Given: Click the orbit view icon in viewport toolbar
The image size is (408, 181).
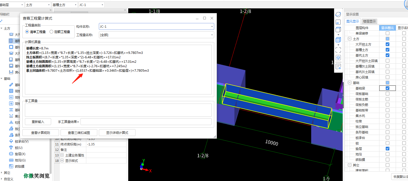Looking at the screenshot, I should (x=338, y=15).
